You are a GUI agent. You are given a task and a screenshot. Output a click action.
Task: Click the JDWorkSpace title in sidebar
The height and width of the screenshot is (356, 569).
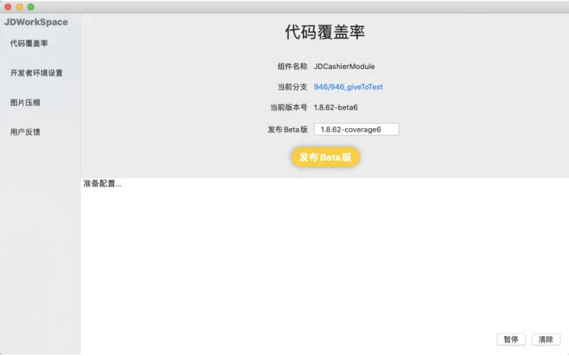36,22
